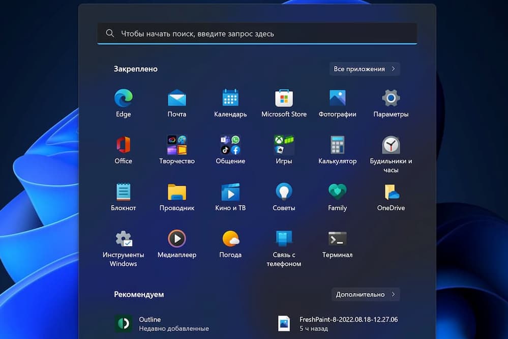Launch Терминал
Viewport: 508px width, 339px height.
click(337, 244)
